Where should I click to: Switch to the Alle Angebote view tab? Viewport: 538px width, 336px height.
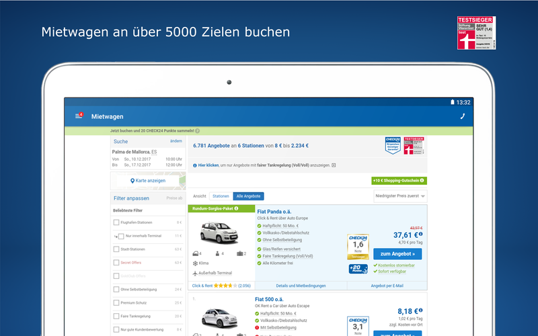pos(248,196)
